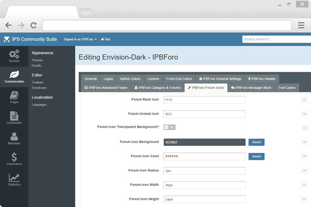Revert the Forum Icon Background color
The width and height of the screenshot is (311, 207).
pyautogui.click(x=257, y=142)
